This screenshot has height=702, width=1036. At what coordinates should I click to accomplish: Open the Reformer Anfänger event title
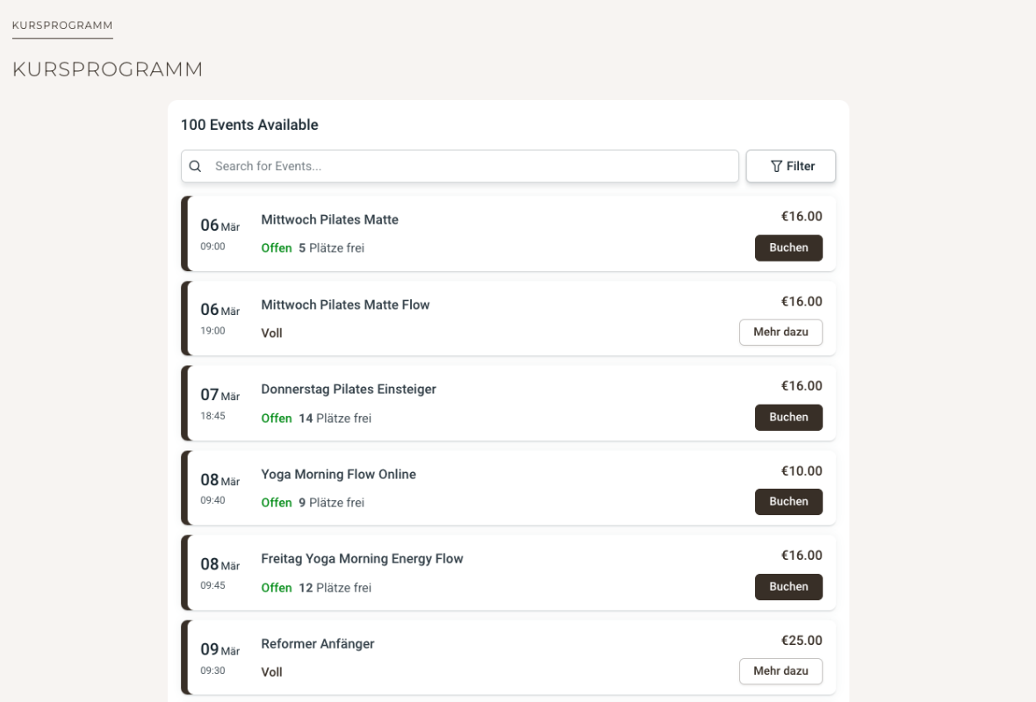(x=318, y=644)
